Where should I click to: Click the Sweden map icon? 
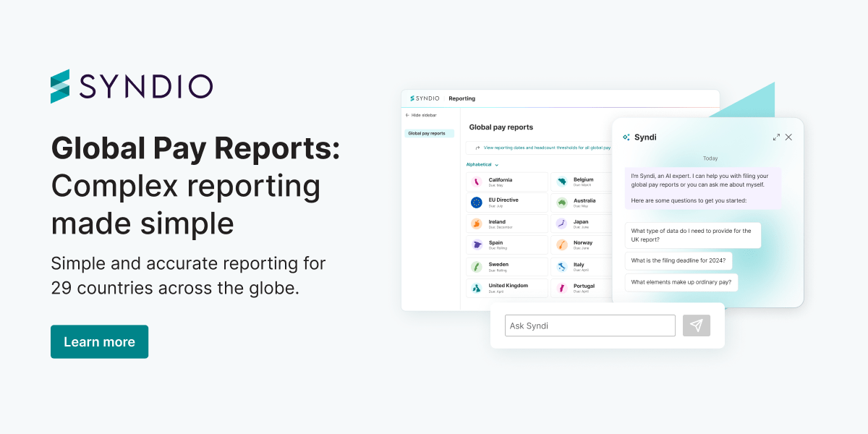[x=476, y=267]
